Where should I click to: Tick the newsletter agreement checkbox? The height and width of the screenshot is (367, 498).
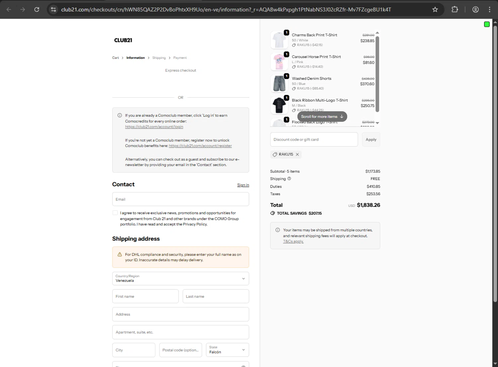(x=115, y=213)
